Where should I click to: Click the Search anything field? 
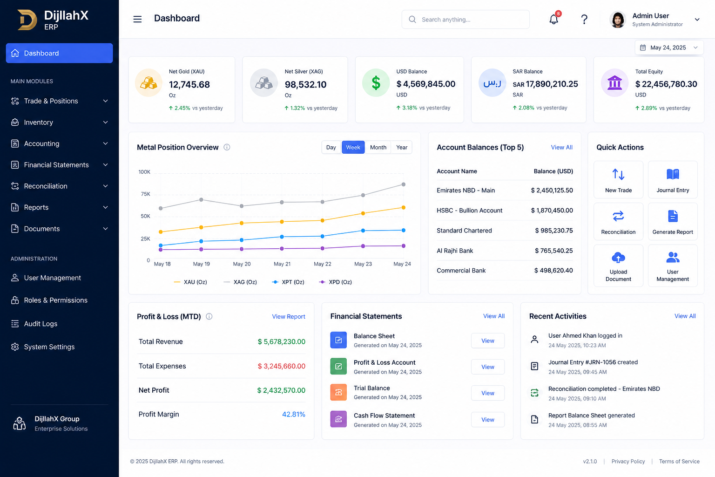click(465, 20)
